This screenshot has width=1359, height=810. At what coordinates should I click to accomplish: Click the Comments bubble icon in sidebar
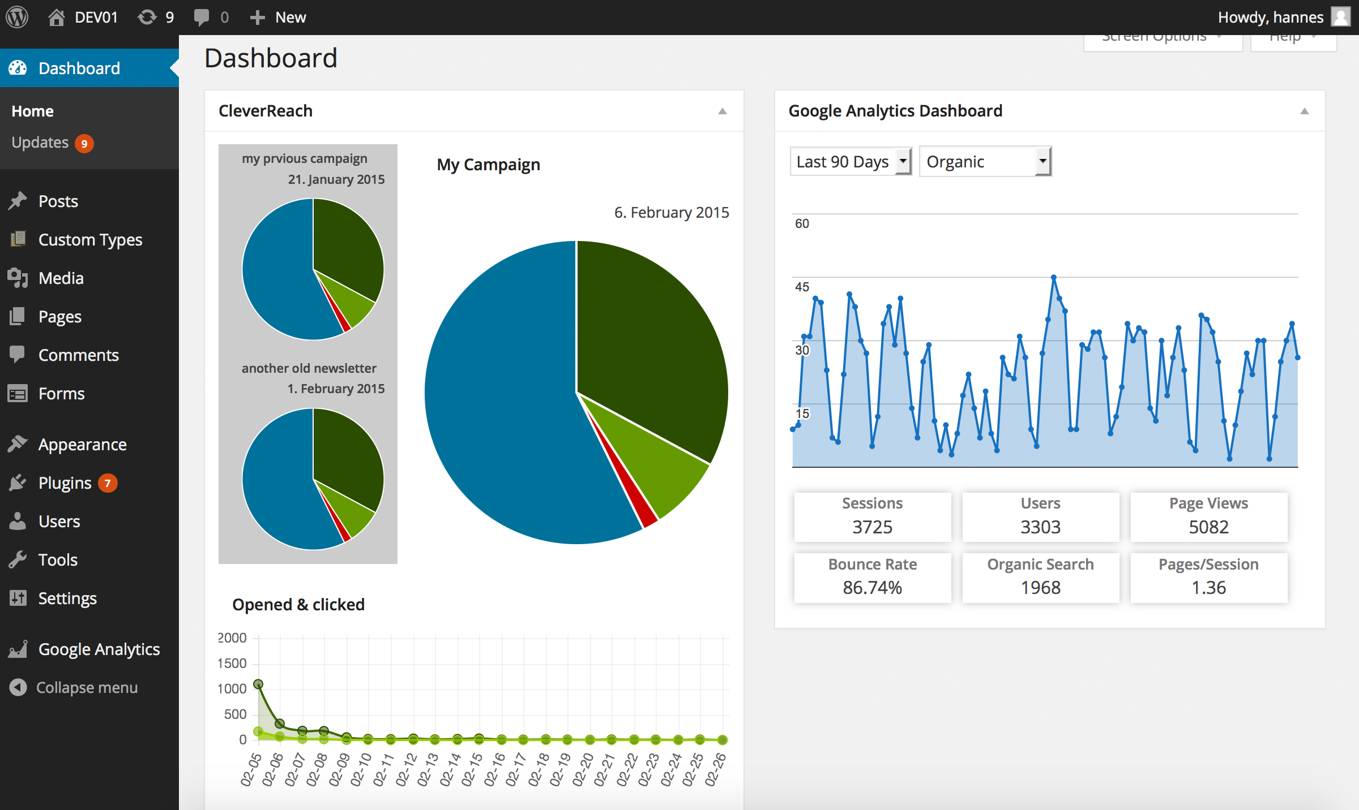click(18, 355)
